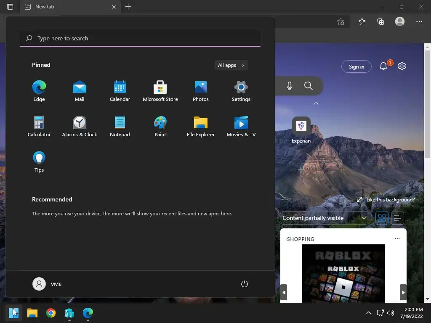
Task: Launch Google Chrome from taskbar
Action: 51,313
